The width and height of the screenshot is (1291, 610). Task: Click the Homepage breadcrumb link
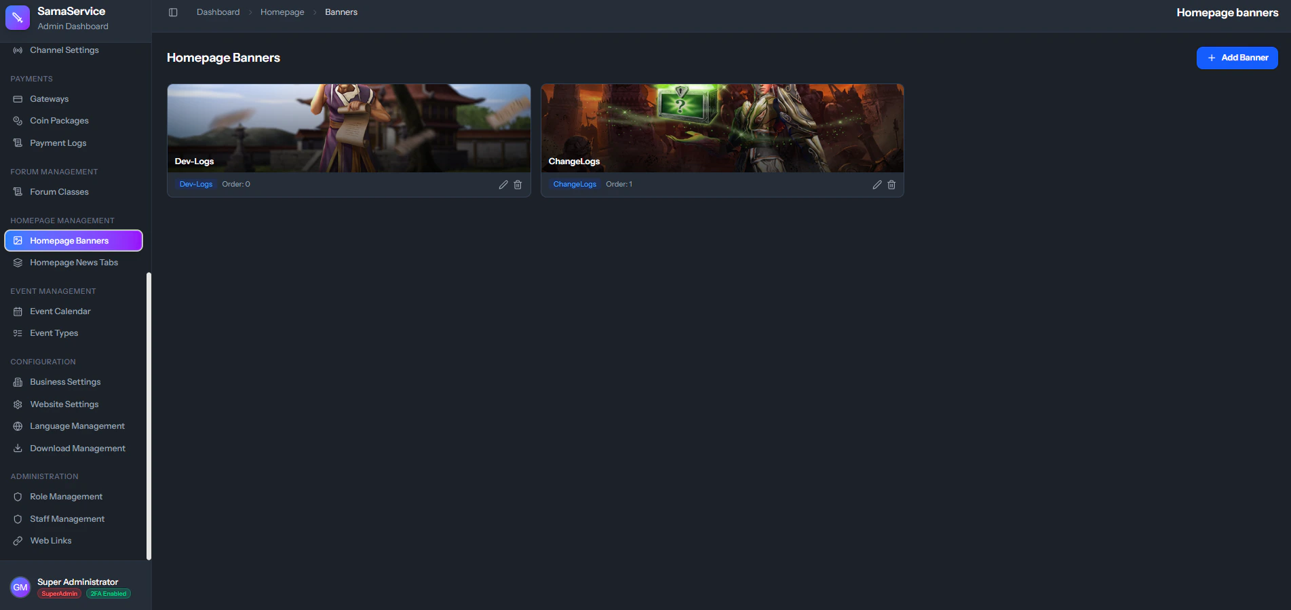tap(282, 12)
